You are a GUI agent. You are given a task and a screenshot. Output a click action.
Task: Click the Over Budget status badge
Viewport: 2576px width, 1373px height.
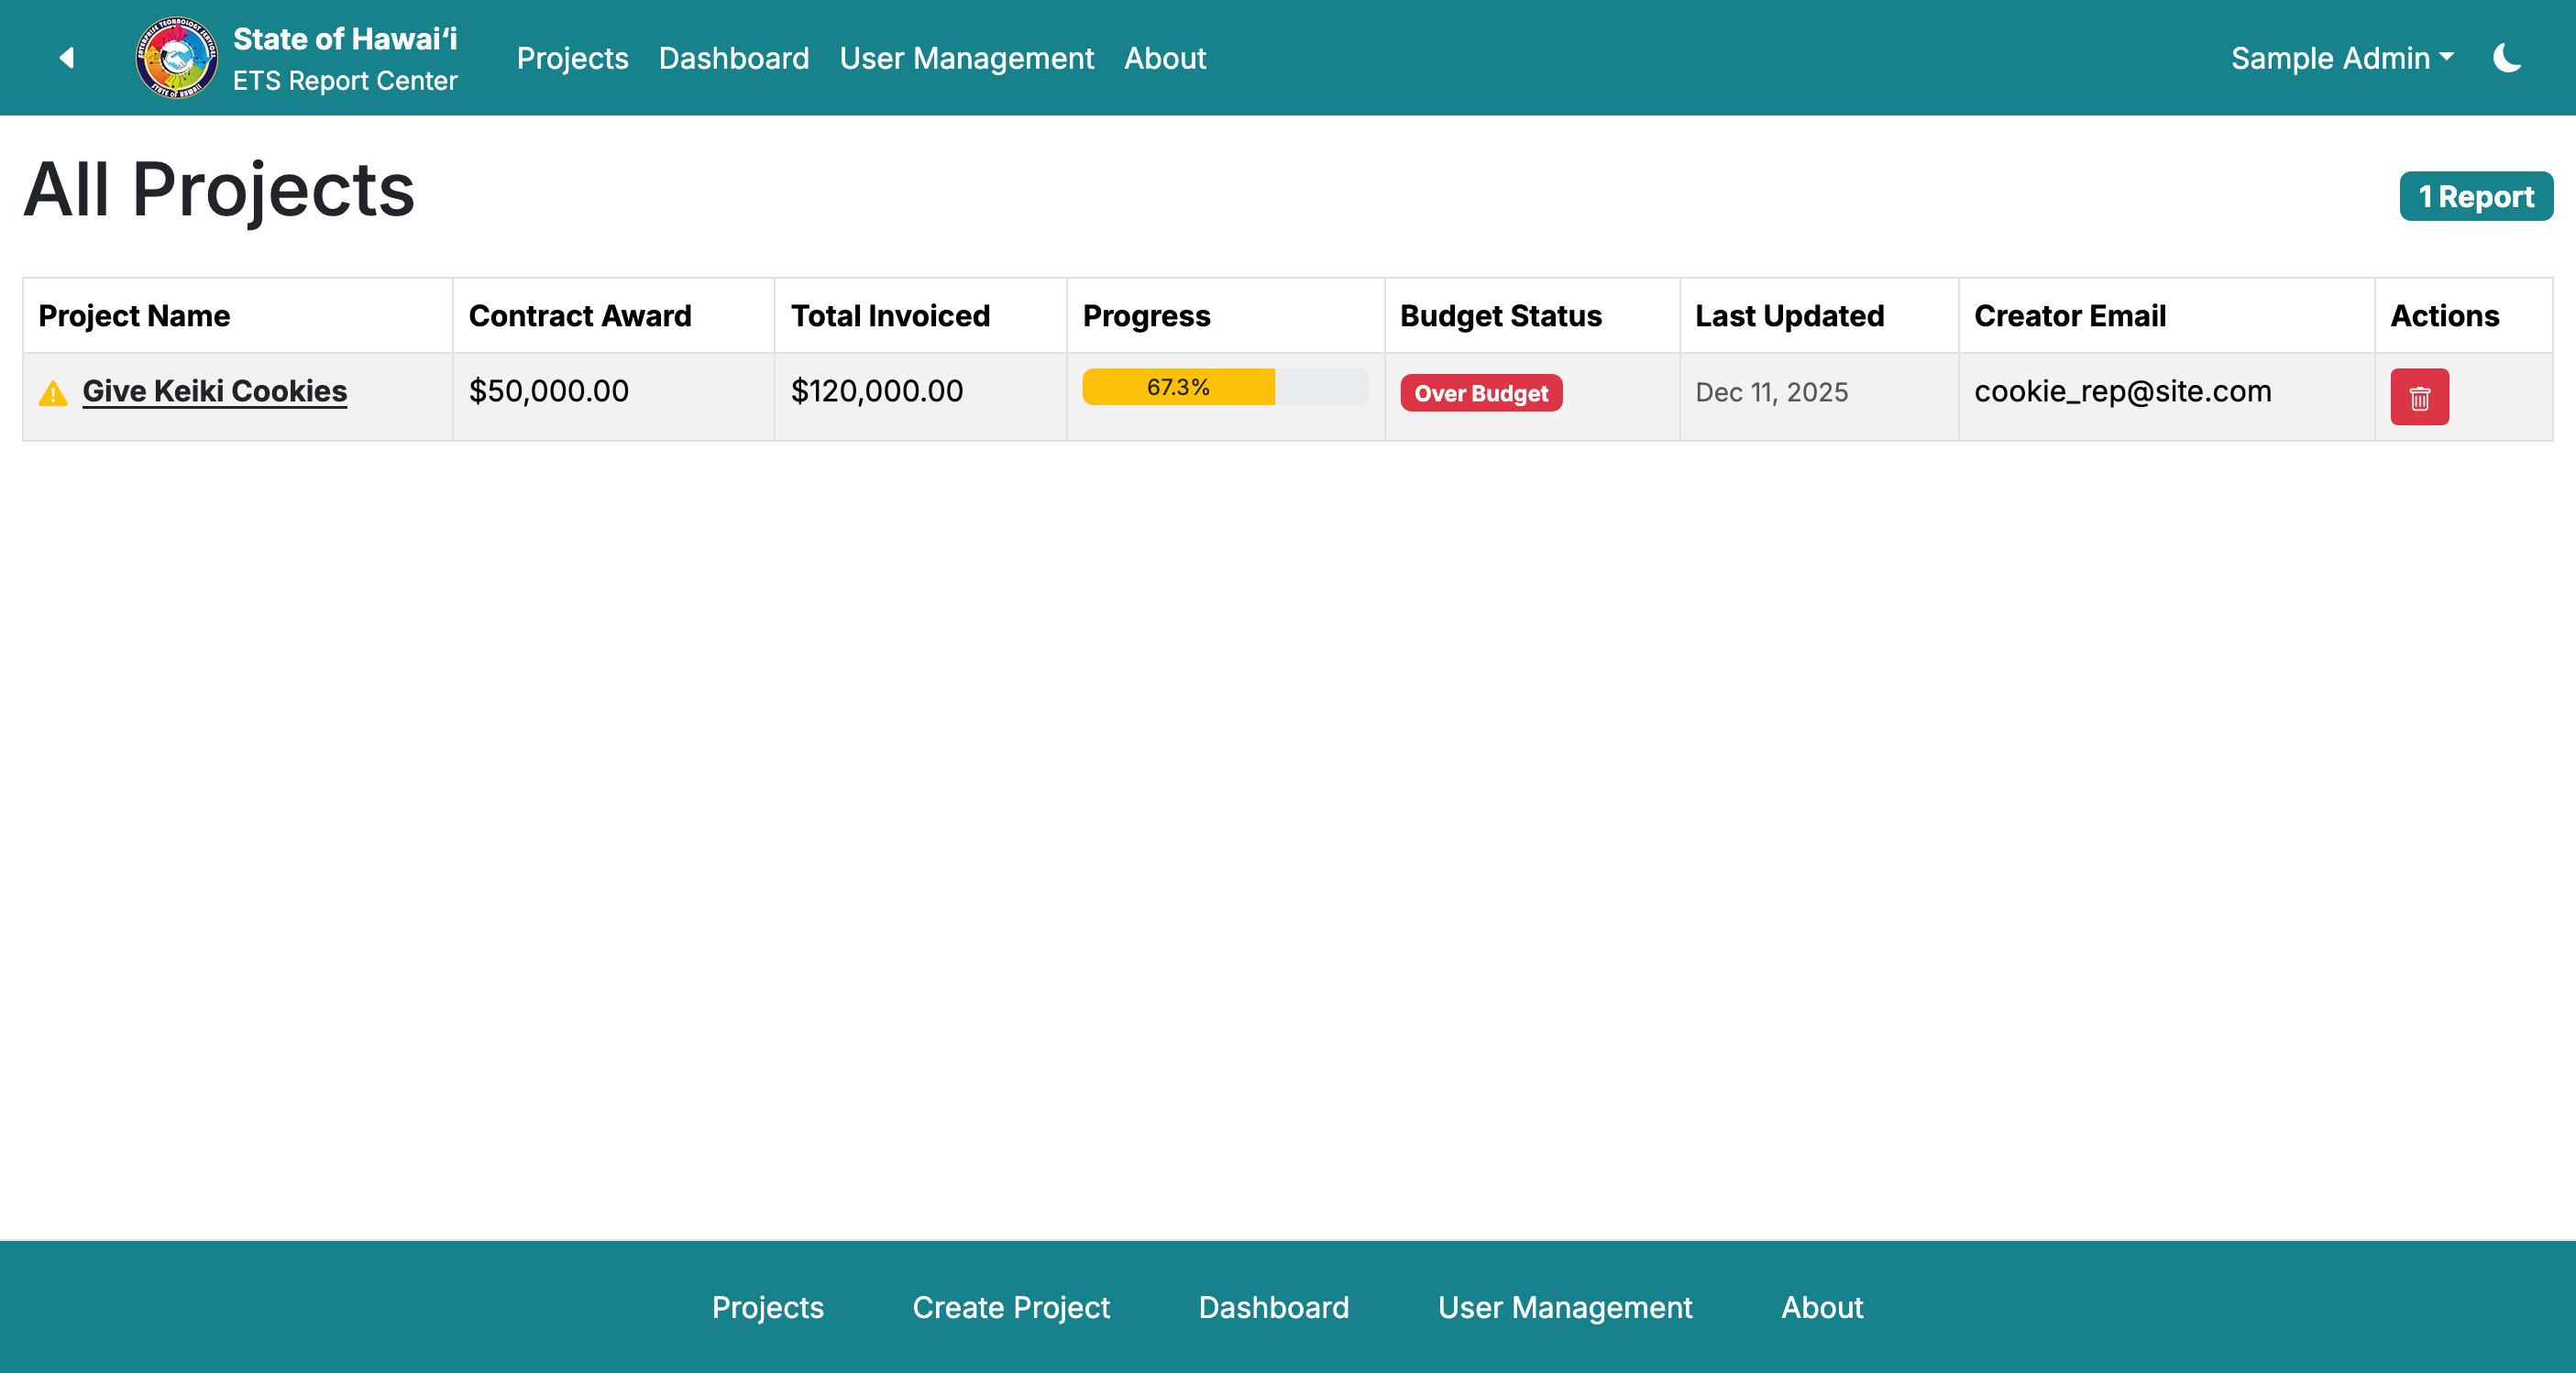click(1481, 393)
